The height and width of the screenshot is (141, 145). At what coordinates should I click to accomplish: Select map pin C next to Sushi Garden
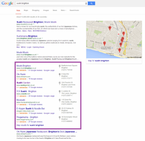pos(59,83)
